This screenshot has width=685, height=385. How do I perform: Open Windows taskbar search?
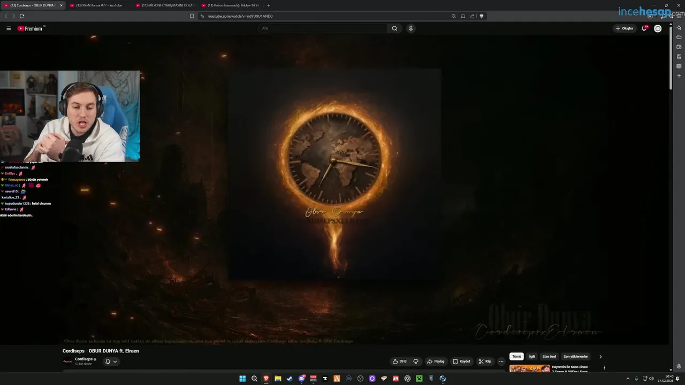click(254, 379)
